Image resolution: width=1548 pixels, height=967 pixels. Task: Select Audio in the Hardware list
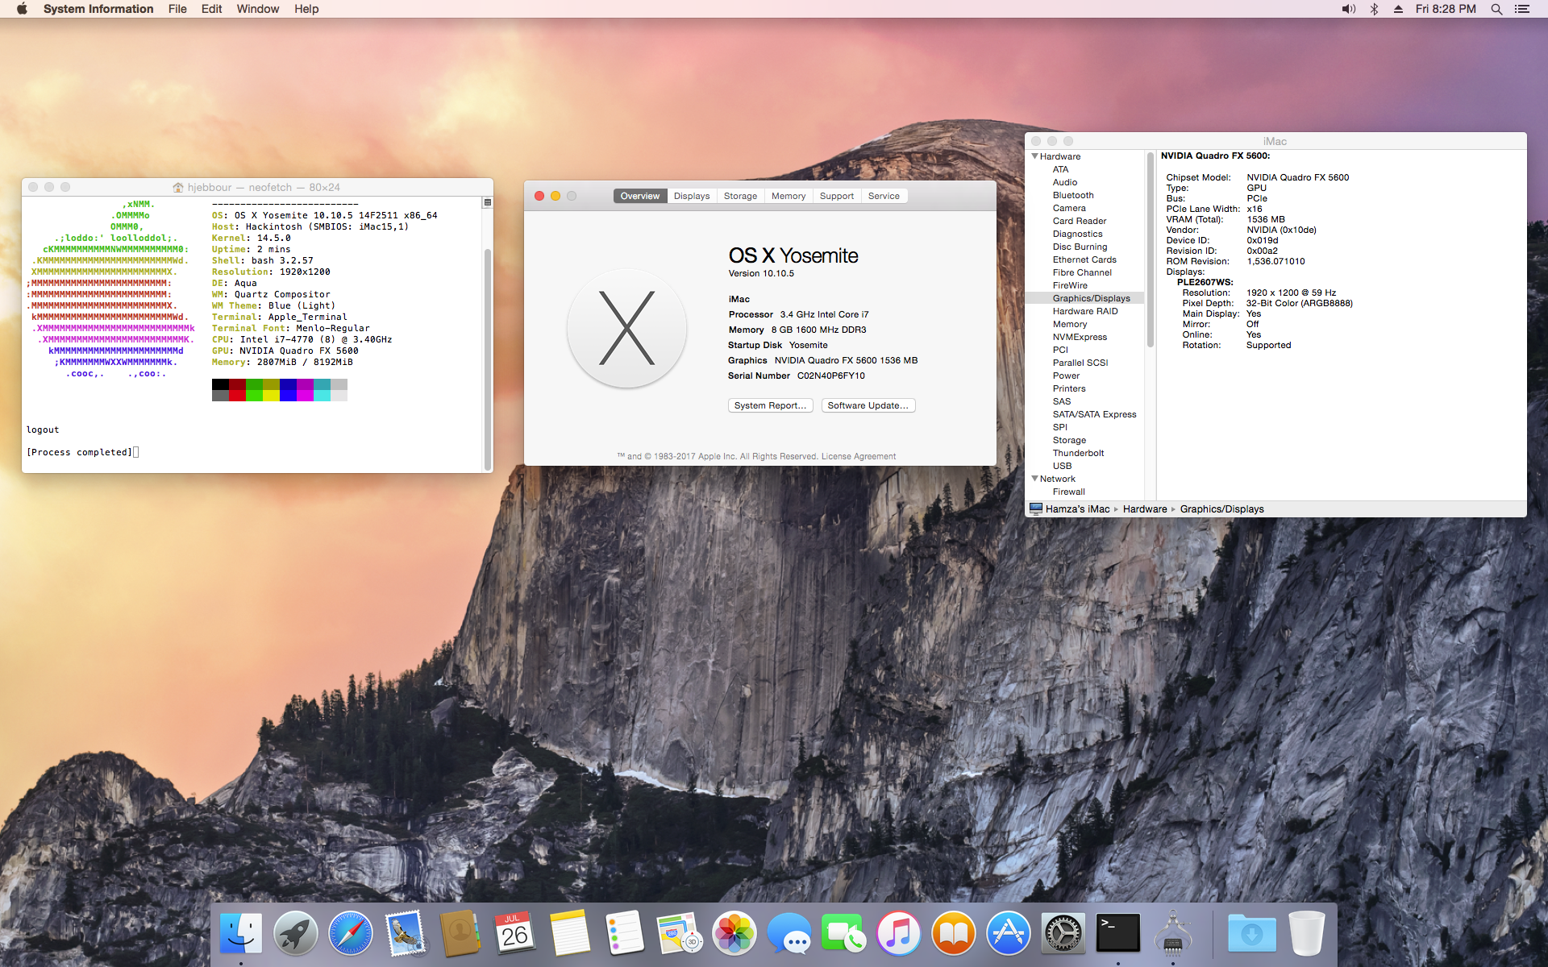1064,182
